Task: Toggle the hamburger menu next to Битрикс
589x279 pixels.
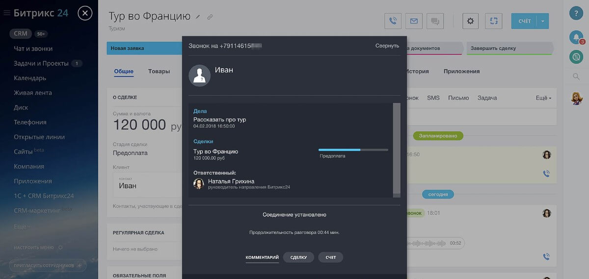Action: tap(7, 13)
